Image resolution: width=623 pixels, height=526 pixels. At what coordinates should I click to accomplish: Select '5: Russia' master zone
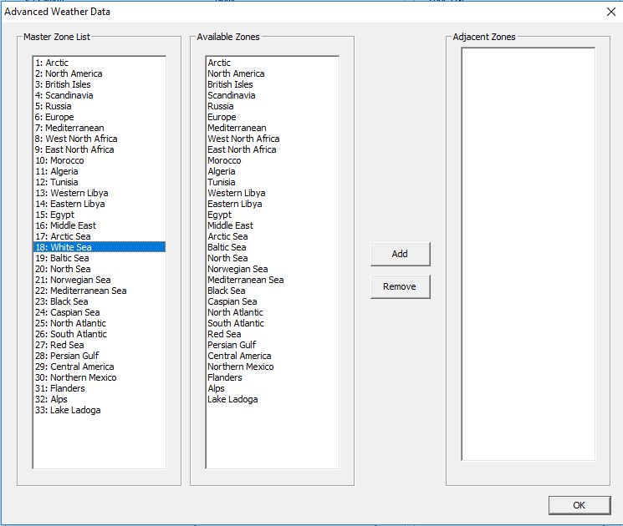click(x=100, y=106)
